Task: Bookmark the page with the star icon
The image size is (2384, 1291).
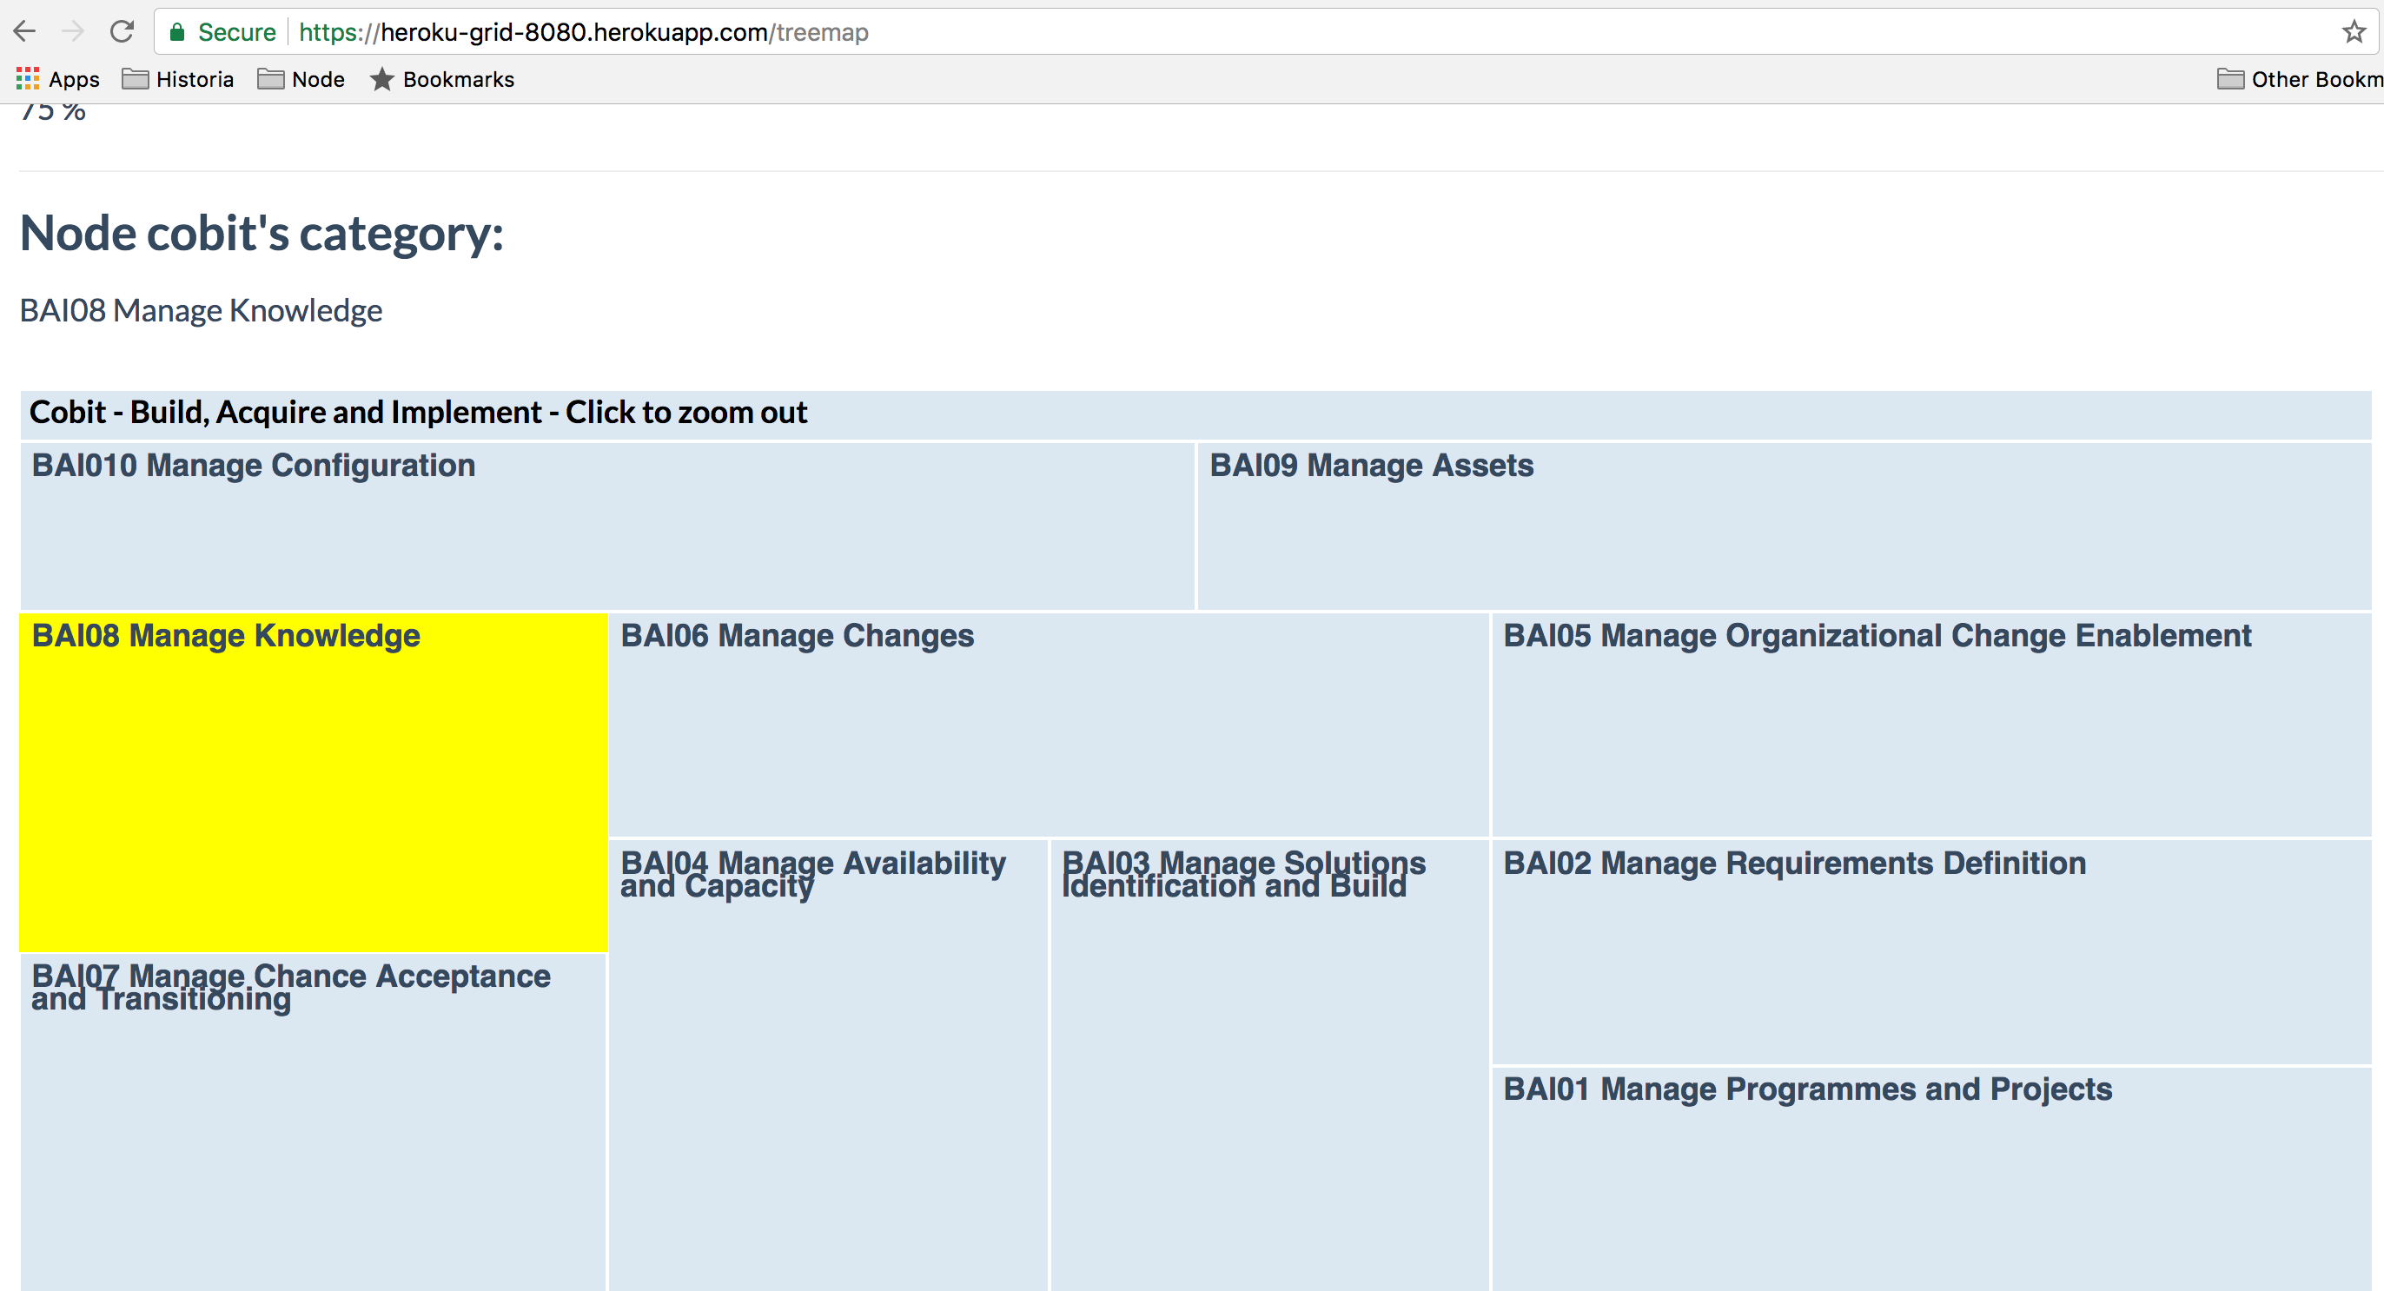Action: (2354, 32)
